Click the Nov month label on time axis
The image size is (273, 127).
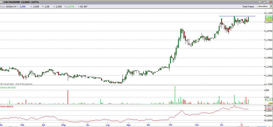click(197, 125)
